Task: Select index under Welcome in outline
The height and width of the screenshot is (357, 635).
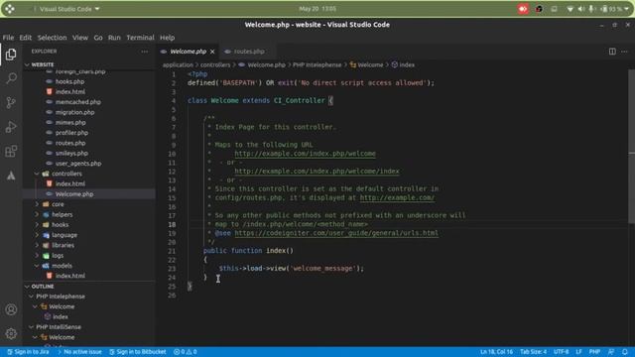Action: pyautogui.click(x=60, y=317)
